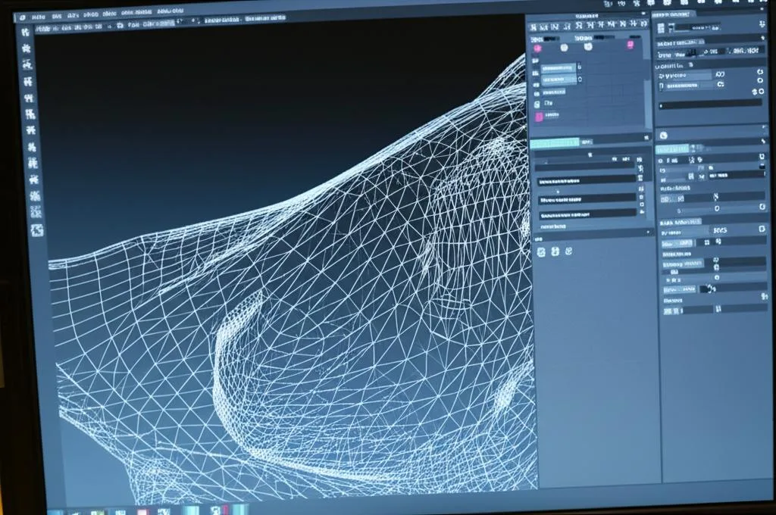Click the first icon in the middle panel's top icon row

coord(533,27)
